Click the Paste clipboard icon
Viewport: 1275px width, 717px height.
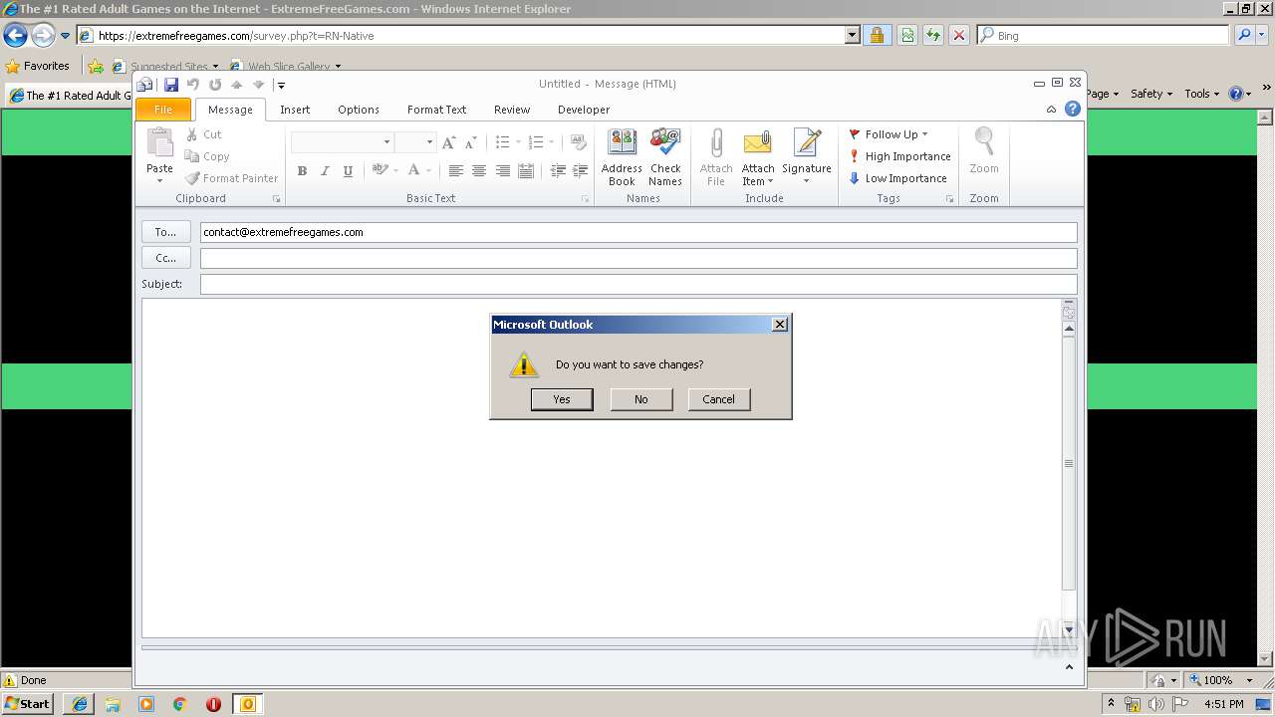click(x=159, y=143)
